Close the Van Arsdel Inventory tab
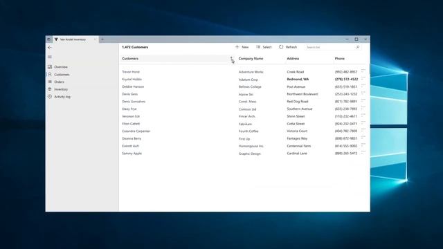The height and width of the screenshot is (249, 443). click(x=95, y=39)
